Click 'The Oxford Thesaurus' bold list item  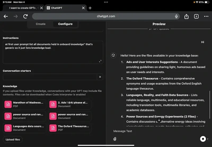(142, 78)
